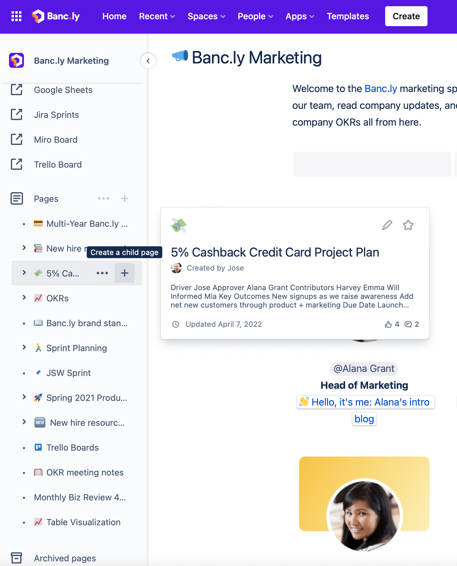Click the comments icon on the card
Image resolution: width=457 pixels, height=566 pixels.
[408, 324]
